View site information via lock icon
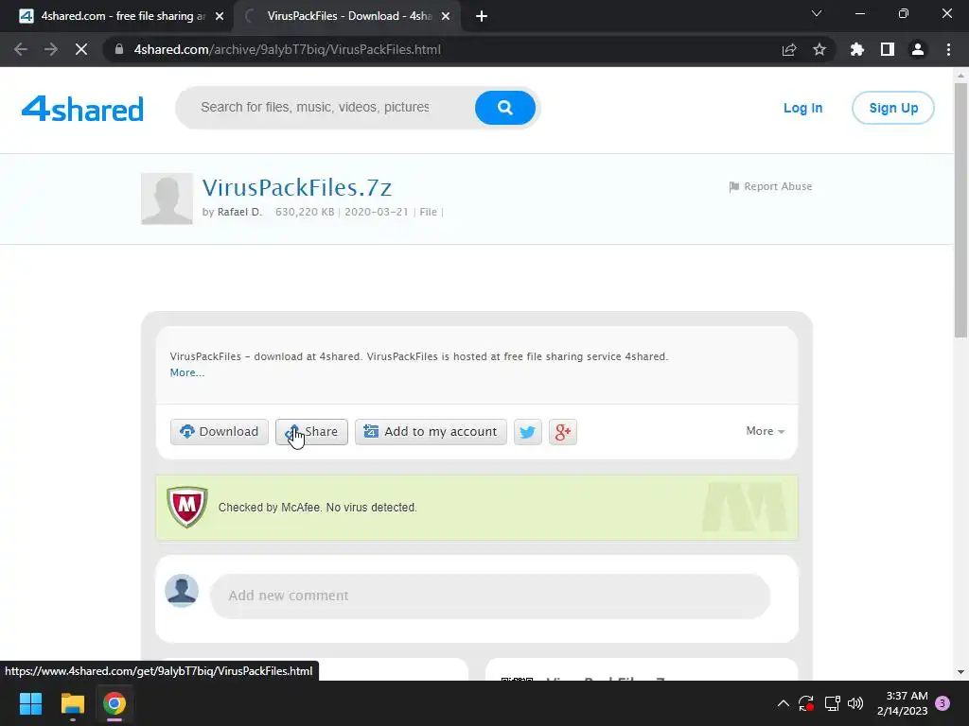The image size is (969, 726). point(119,49)
